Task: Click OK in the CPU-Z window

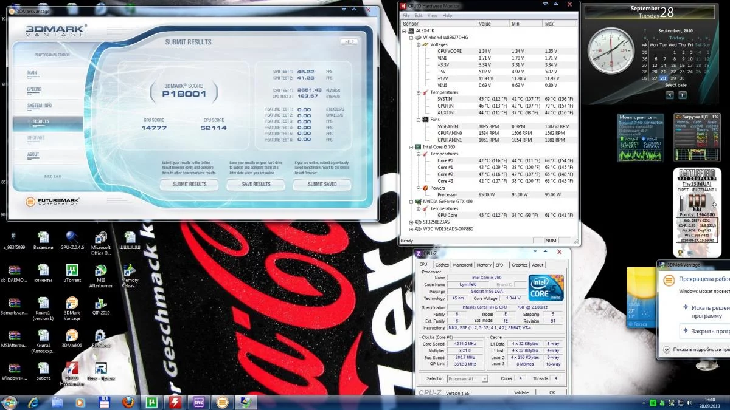Action: 552,392
